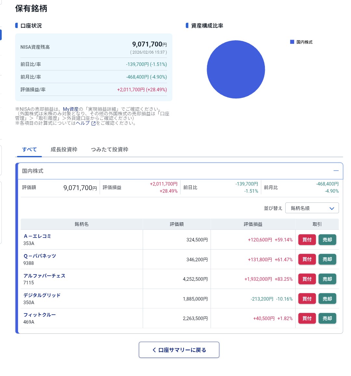This screenshot has width=351, height=376.
Task: Open the デジタルグリッド stock page
Action: (42, 295)
